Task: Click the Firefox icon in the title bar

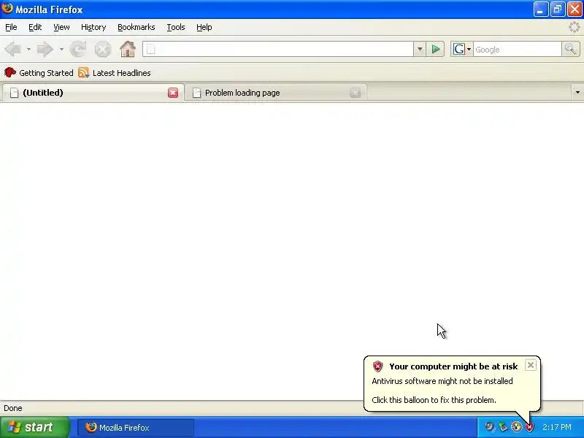Action: pos(7,8)
